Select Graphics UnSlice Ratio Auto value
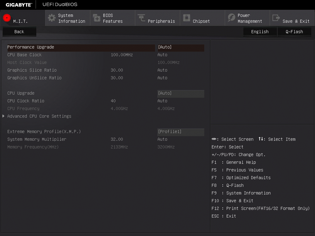Screen dimensions: 315x236 162,78
